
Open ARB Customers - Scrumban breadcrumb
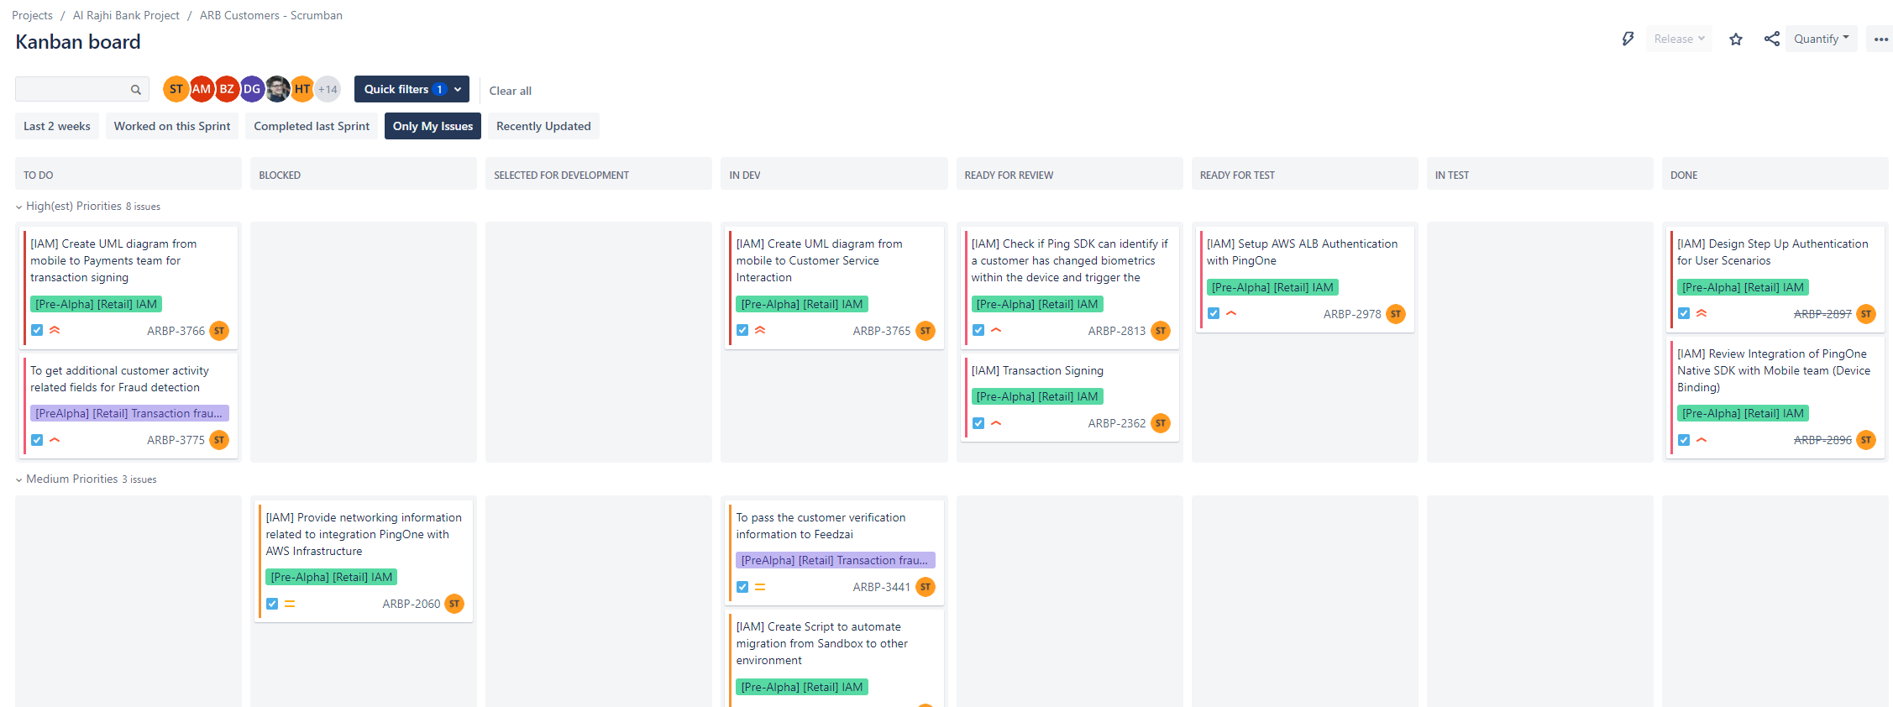point(271,15)
